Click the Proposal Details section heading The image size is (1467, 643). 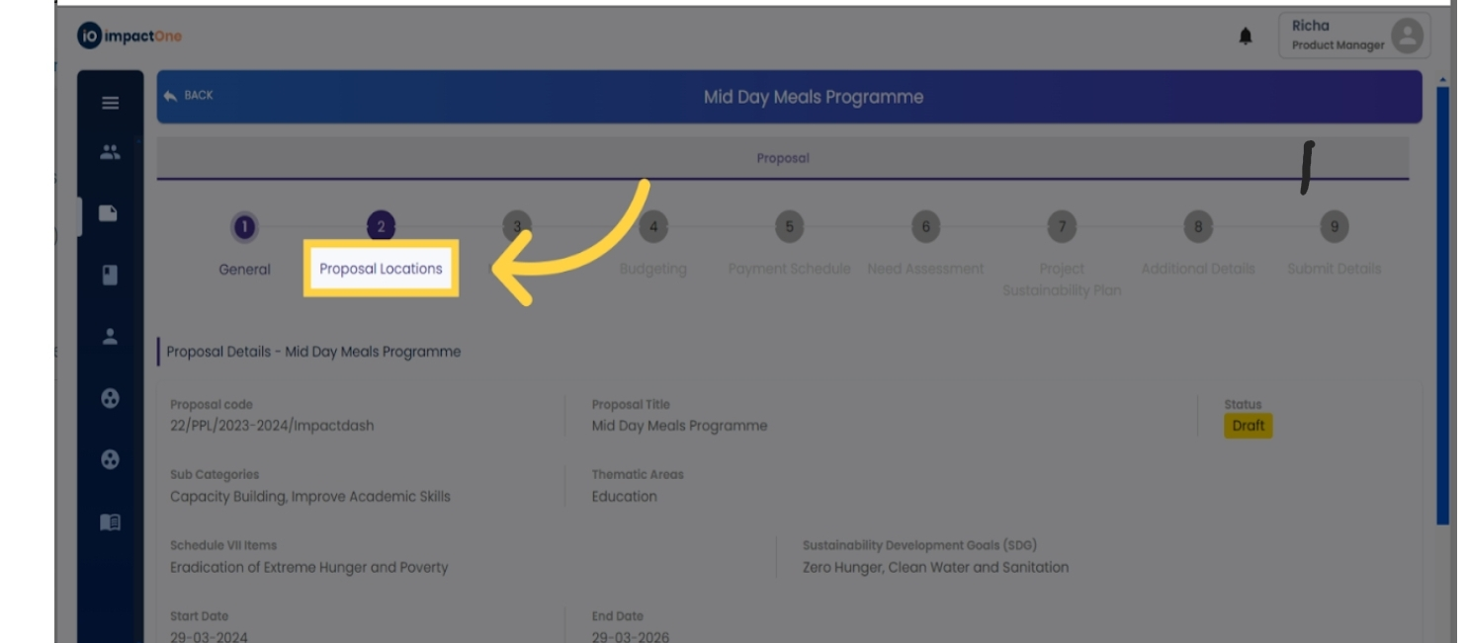(313, 352)
